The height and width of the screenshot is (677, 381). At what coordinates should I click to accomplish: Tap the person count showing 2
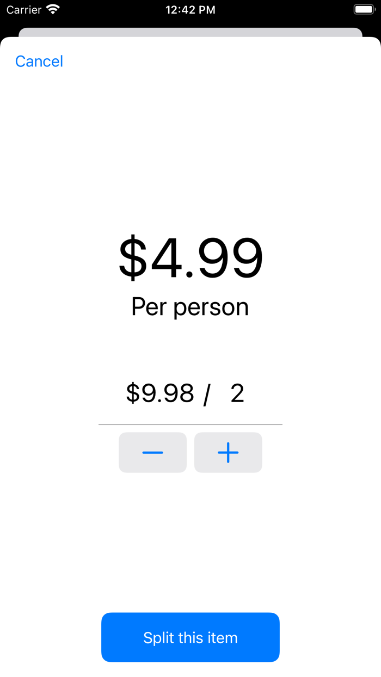pyautogui.click(x=238, y=393)
